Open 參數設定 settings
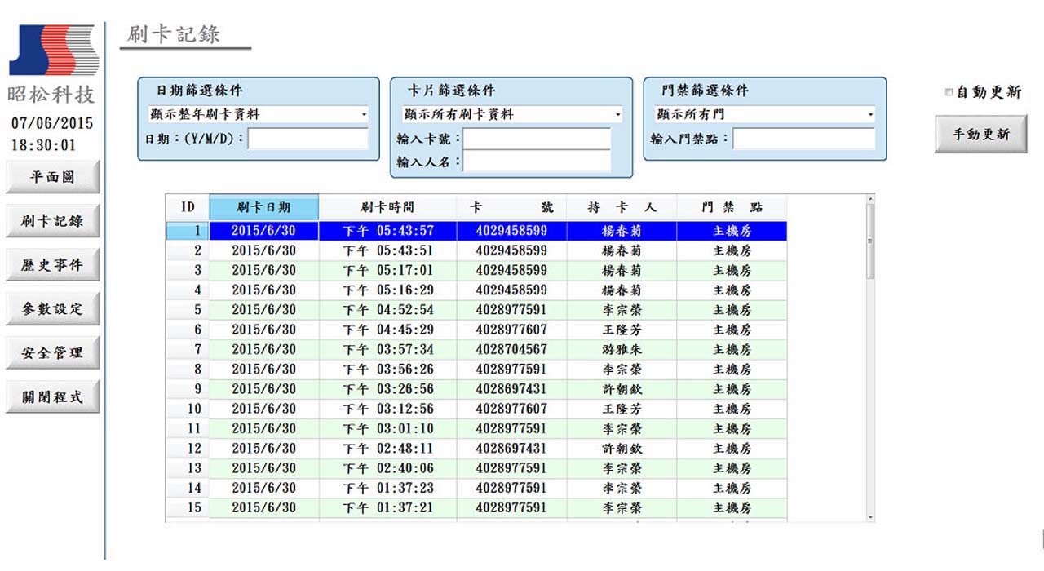Viewport: 1044px width, 571px height. click(53, 309)
